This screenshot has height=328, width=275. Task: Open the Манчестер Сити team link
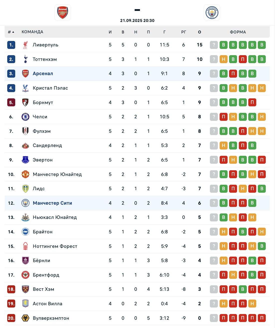[x=52, y=203]
